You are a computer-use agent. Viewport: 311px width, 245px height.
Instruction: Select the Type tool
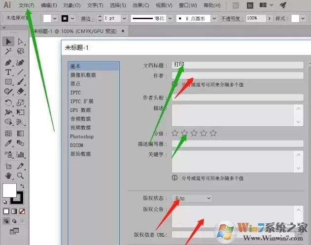point(8,72)
